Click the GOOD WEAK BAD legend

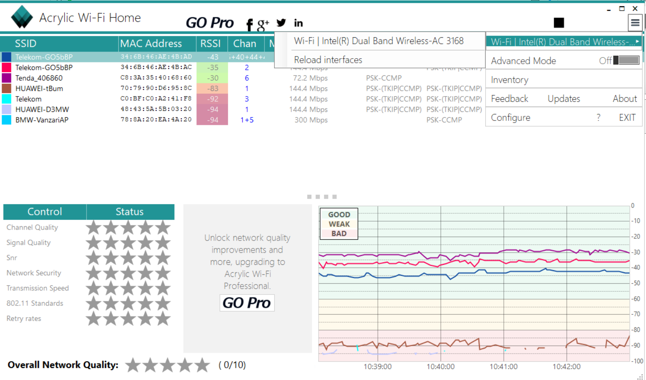(x=339, y=224)
